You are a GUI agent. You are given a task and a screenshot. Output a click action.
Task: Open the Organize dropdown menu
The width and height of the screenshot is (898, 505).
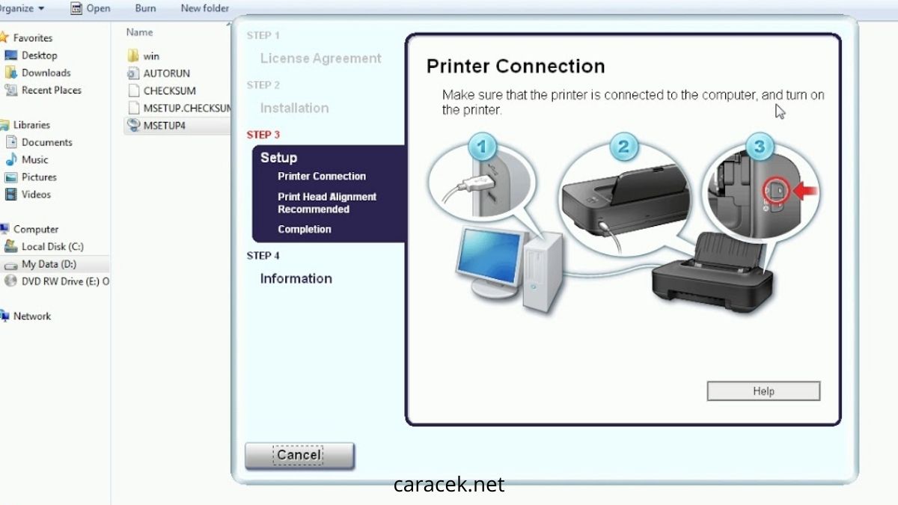point(21,8)
